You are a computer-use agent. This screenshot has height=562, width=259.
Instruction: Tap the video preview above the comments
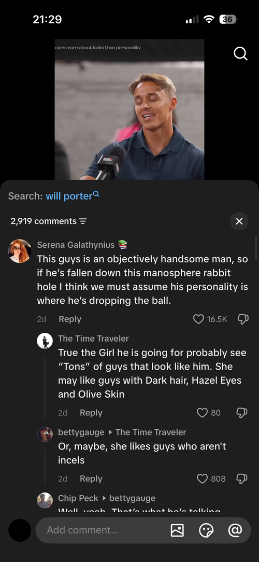click(129, 109)
